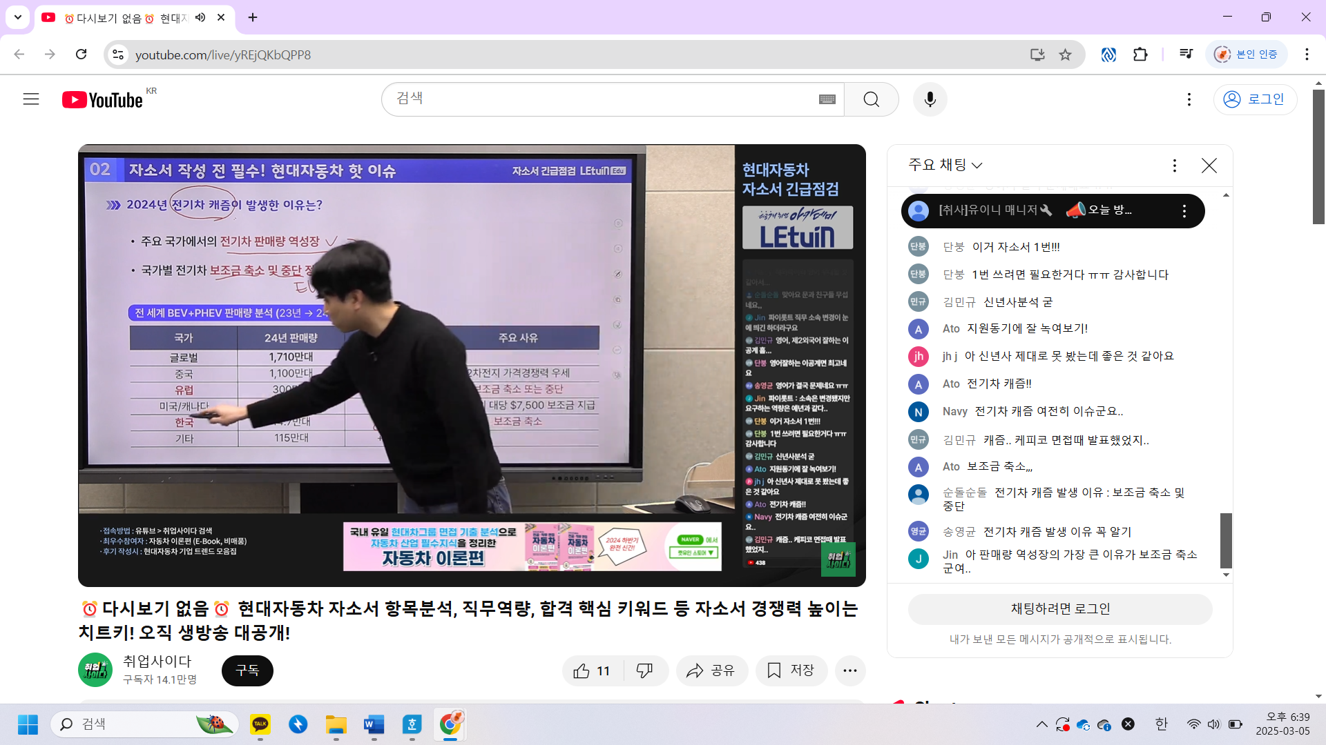Go forward in browser history
Viewport: 1326px width, 745px height.
[50, 54]
